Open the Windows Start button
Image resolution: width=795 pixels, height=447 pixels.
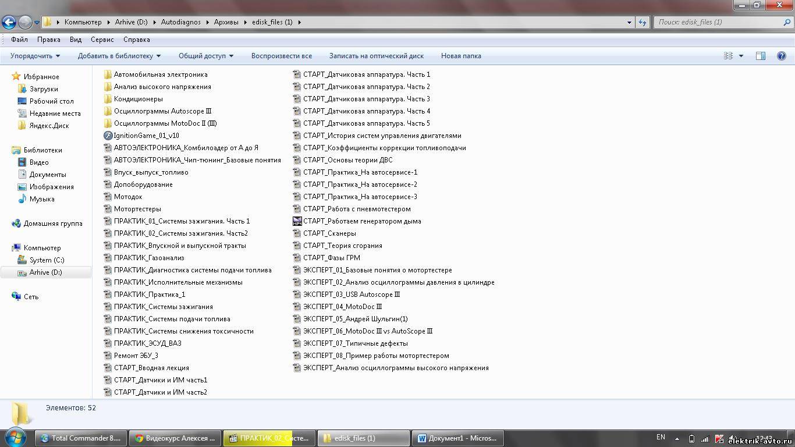click(15, 438)
